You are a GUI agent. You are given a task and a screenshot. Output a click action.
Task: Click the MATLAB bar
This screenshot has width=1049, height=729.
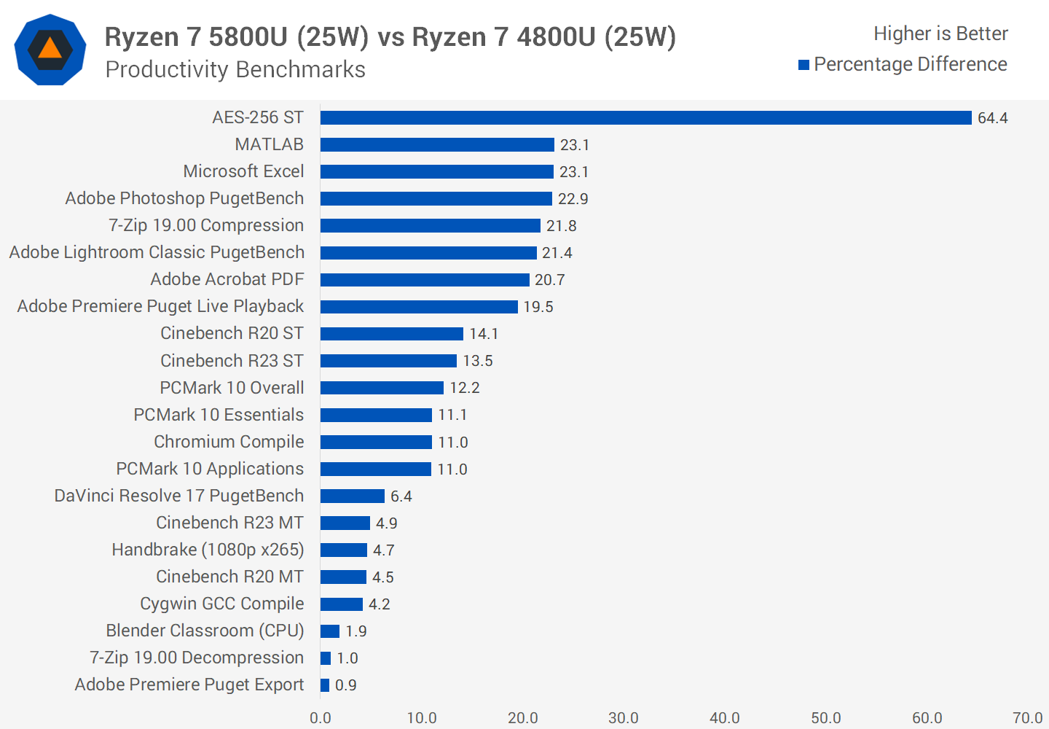pos(437,145)
